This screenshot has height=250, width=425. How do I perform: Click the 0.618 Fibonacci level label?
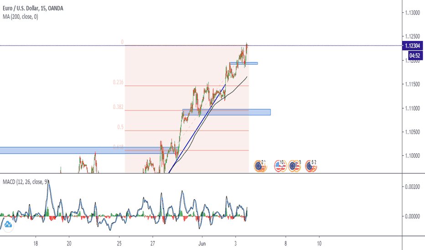(x=118, y=147)
